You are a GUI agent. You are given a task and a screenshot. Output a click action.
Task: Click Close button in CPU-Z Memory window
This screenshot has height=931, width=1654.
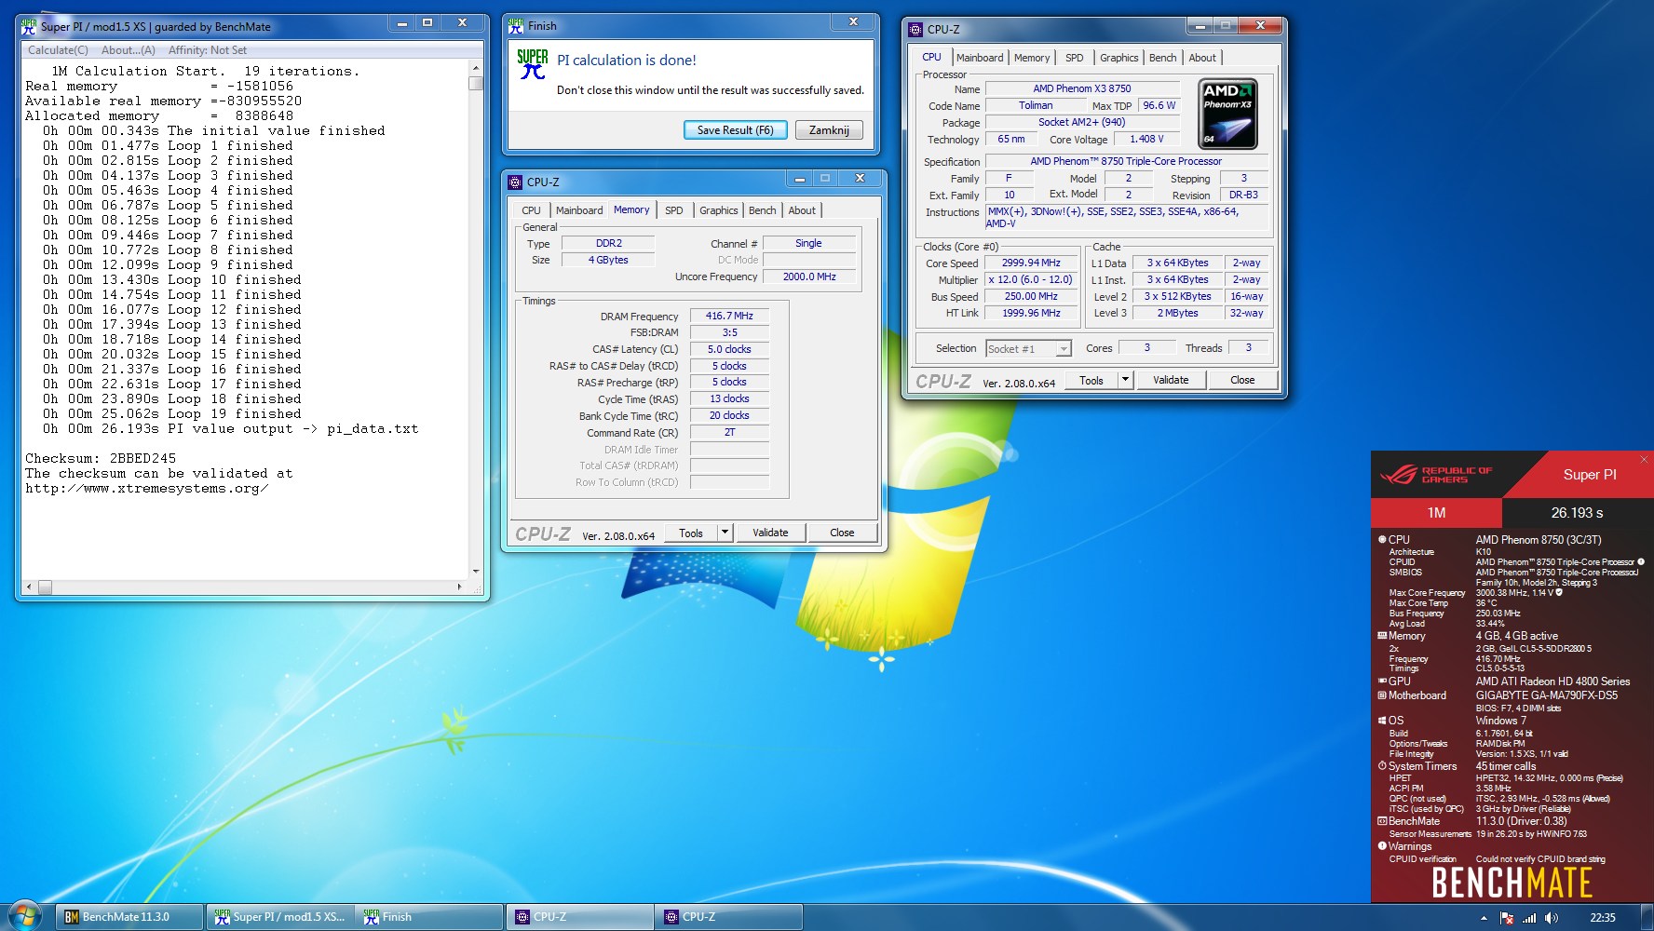(x=842, y=533)
